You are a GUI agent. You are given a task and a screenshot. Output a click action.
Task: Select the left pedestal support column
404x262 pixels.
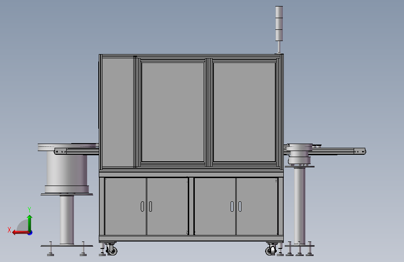(67, 220)
